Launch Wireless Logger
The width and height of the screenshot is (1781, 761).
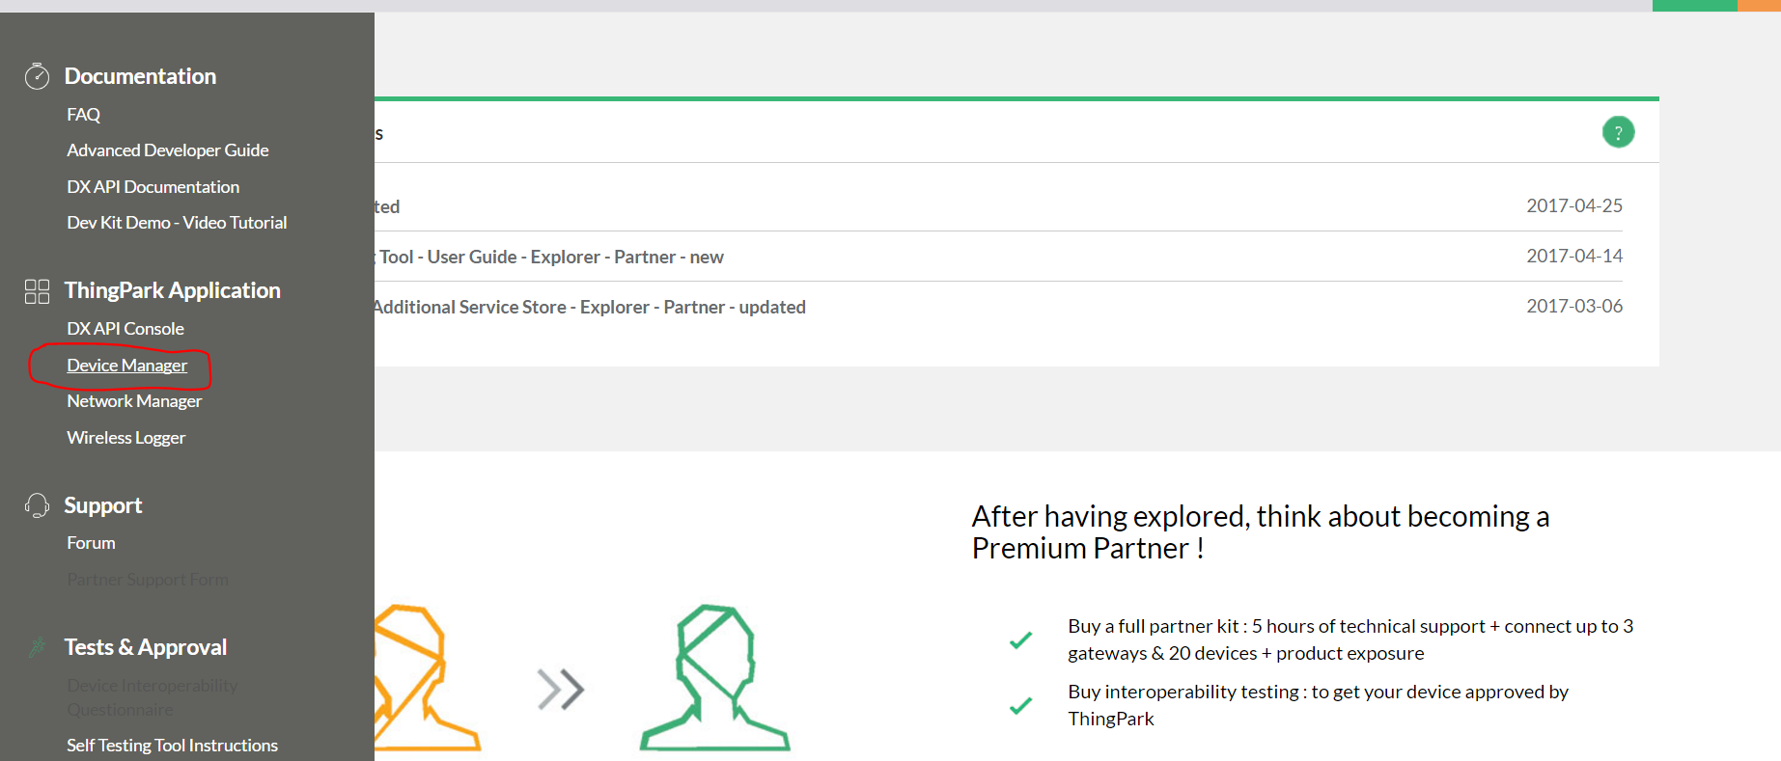tap(125, 438)
